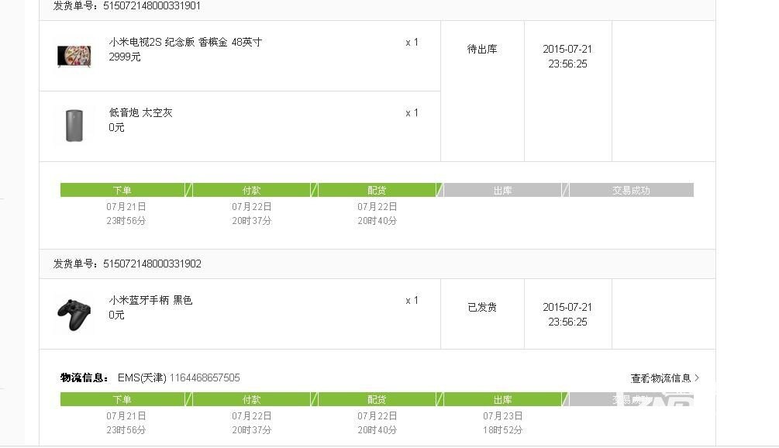Viewport: 779px width, 448px height.
Task: Click second order's 配货 progress step
Action: [x=377, y=399]
